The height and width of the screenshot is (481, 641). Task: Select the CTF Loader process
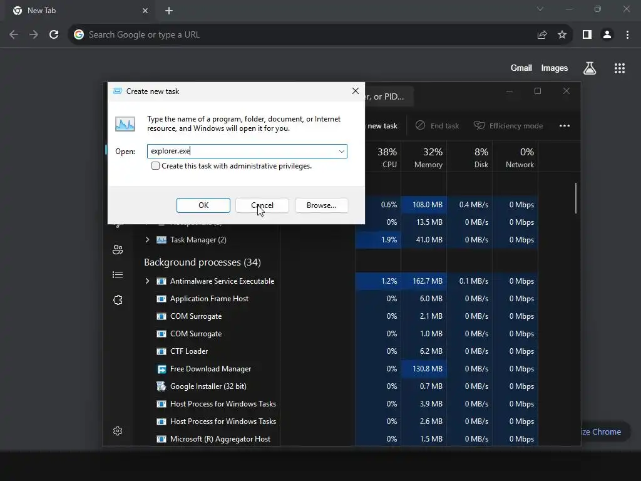[189, 351]
